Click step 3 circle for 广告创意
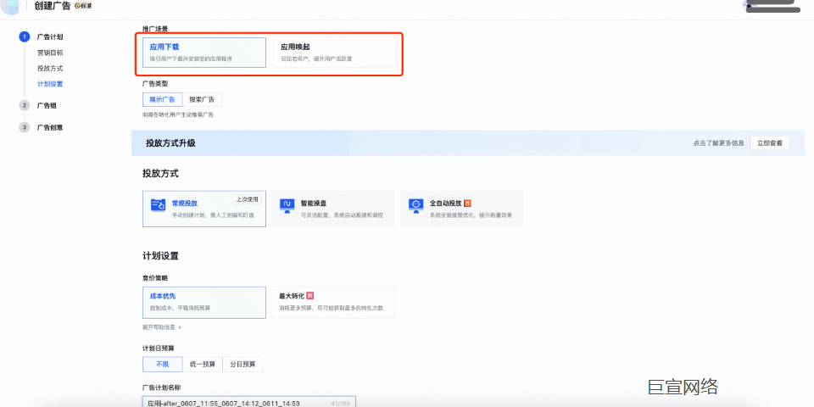The width and height of the screenshot is (814, 407). [25, 127]
